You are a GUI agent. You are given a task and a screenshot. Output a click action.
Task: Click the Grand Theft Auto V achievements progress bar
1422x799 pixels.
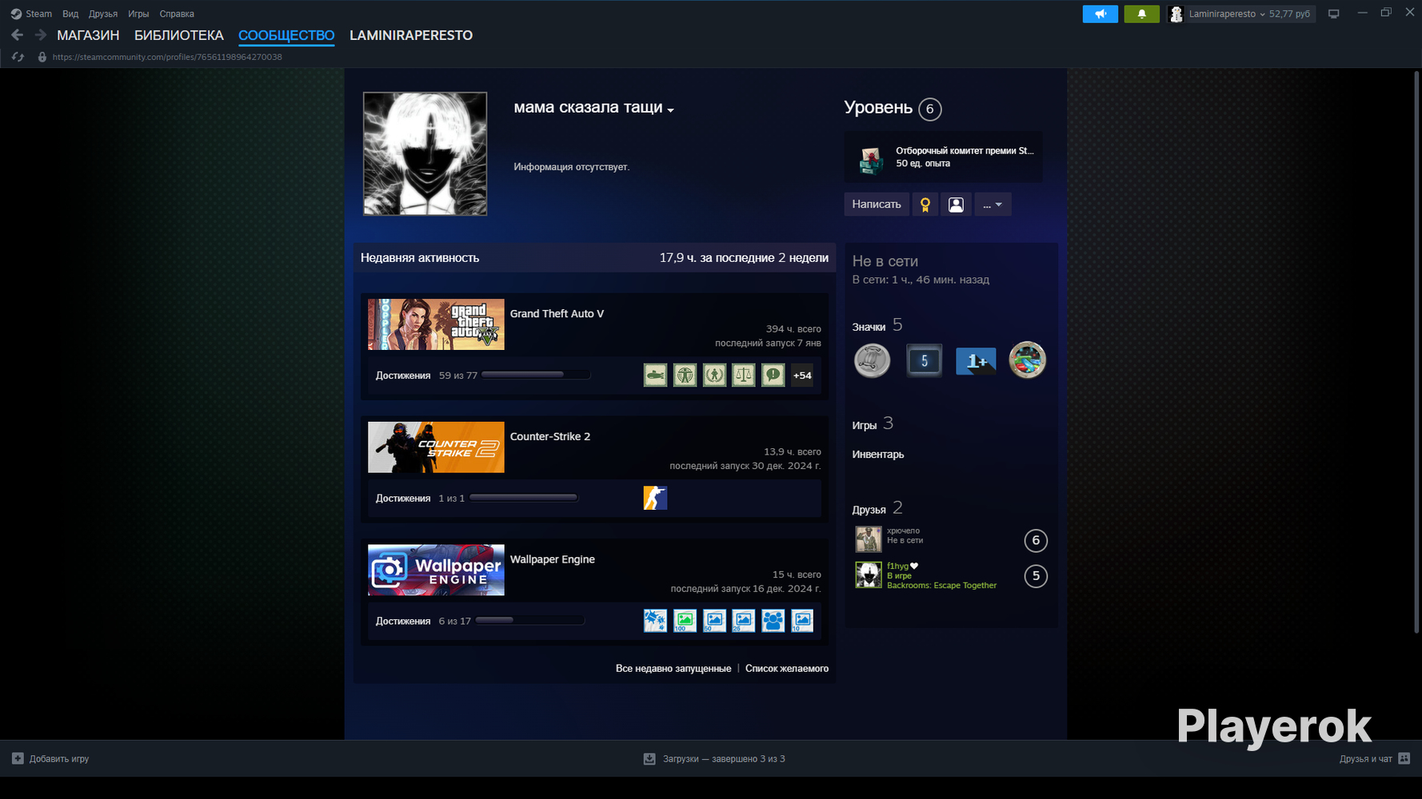click(536, 375)
